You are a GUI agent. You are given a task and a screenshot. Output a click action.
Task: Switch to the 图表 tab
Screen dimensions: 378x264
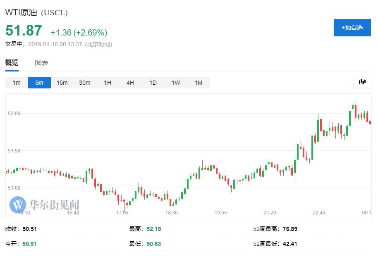(x=41, y=63)
